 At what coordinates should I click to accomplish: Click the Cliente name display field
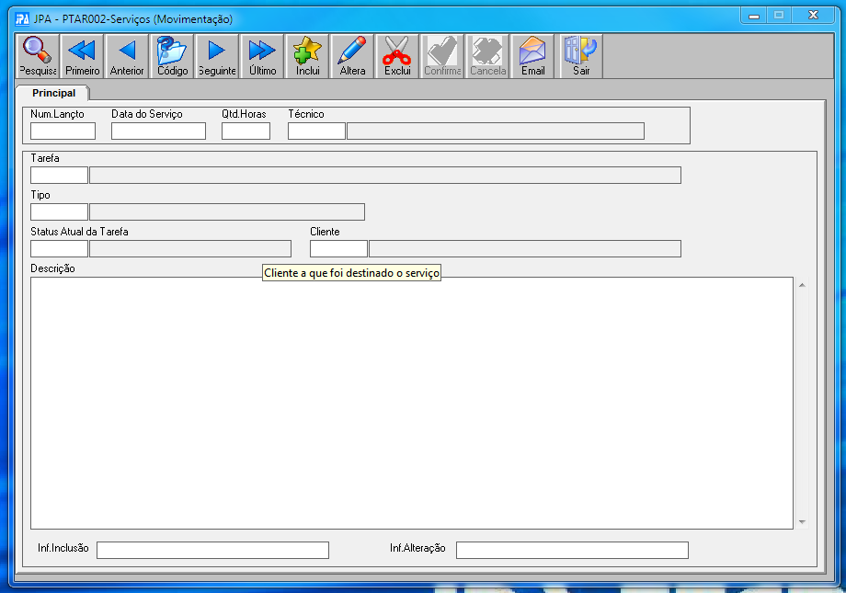(525, 249)
